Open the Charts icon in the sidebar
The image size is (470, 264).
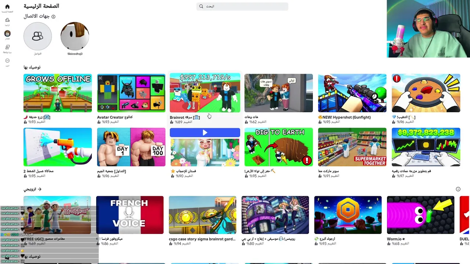point(7,20)
